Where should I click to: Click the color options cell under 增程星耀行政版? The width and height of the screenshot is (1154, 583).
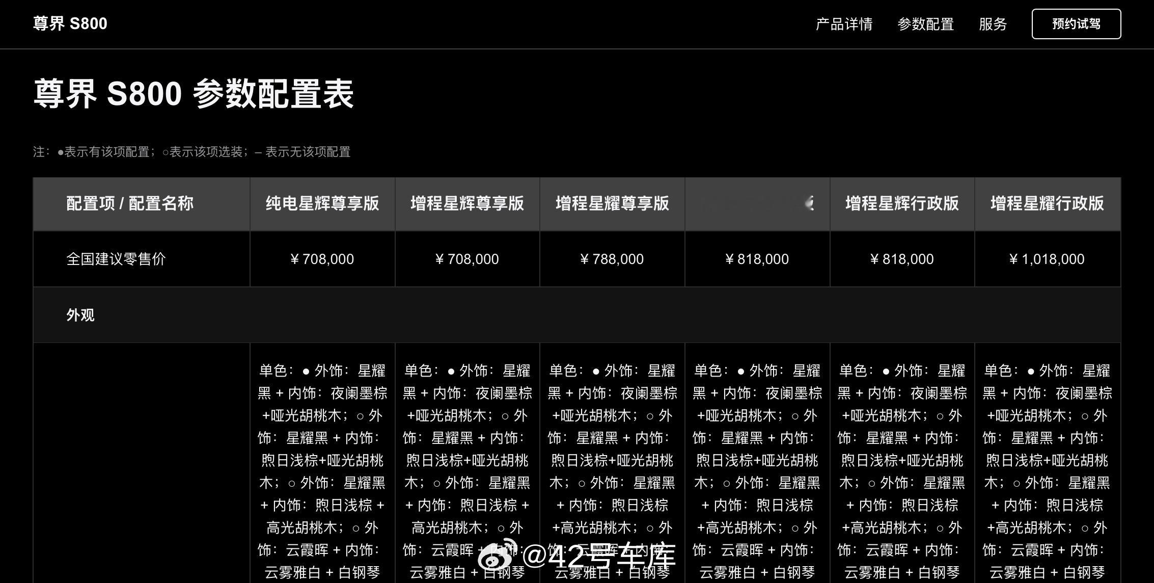point(1048,463)
